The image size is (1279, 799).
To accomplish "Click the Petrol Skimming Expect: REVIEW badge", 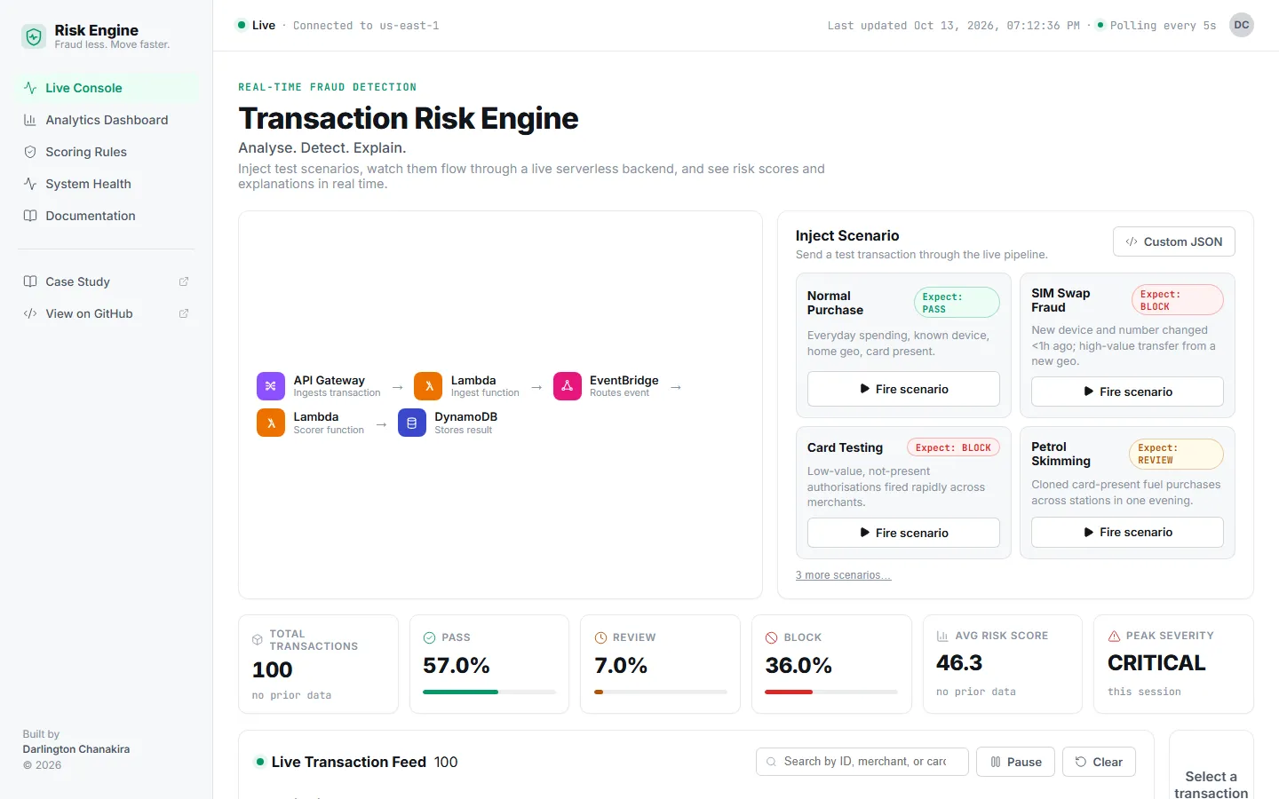I will (1176, 454).
